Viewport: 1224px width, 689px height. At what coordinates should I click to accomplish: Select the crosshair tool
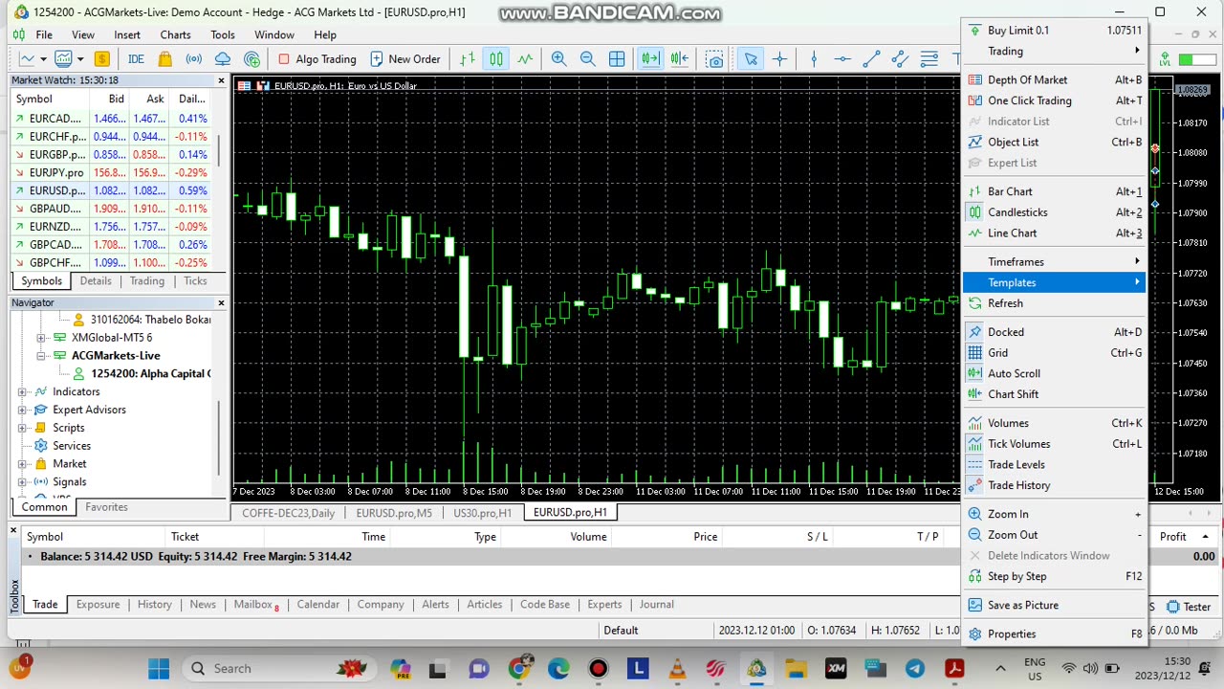tap(779, 58)
